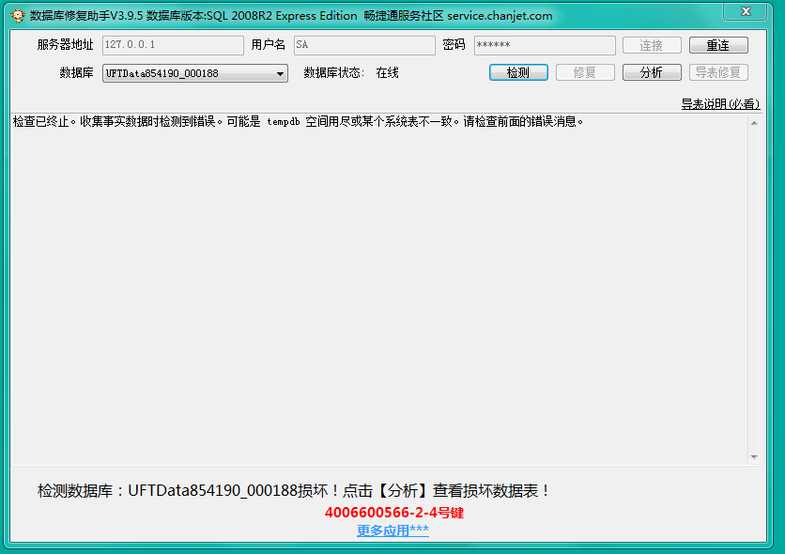
Task: Open the 更多应用*** link
Action: pos(392,531)
